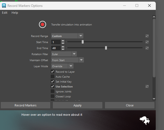The height and width of the screenshot is (130, 164).
Task: Reset Start Time with its refresh icon
Action: [147, 42]
